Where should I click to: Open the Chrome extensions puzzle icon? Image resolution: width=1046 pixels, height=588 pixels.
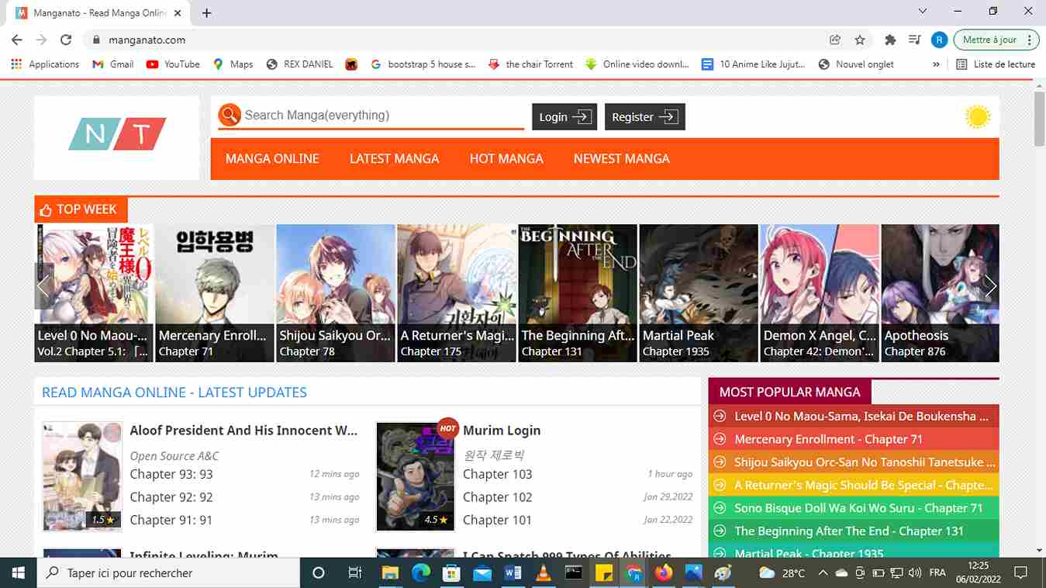(890, 40)
